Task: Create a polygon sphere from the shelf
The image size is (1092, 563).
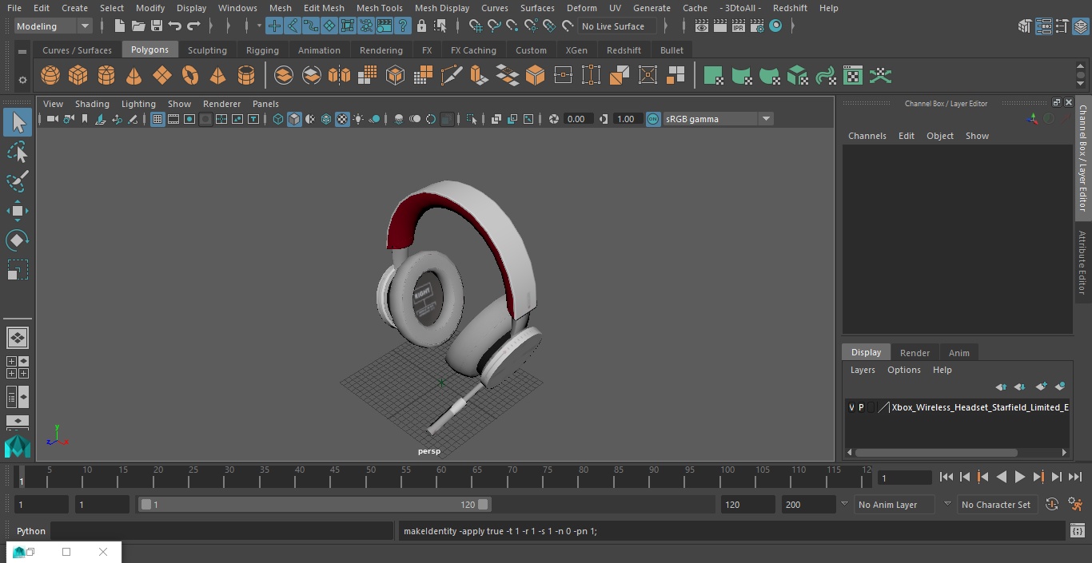Action: 50,76
